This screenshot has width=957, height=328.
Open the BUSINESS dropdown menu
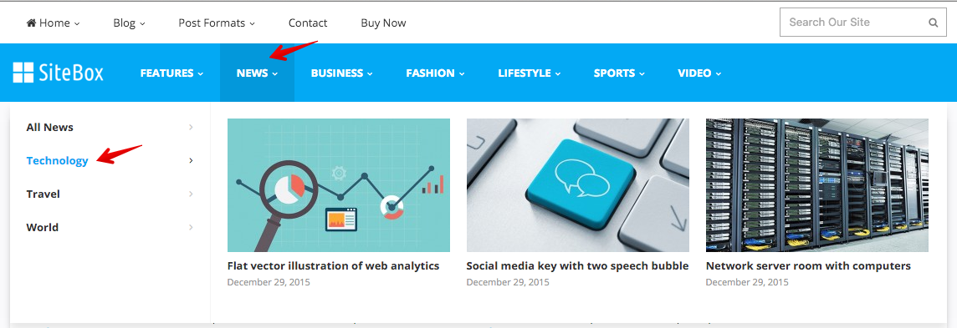pyautogui.click(x=342, y=73)
